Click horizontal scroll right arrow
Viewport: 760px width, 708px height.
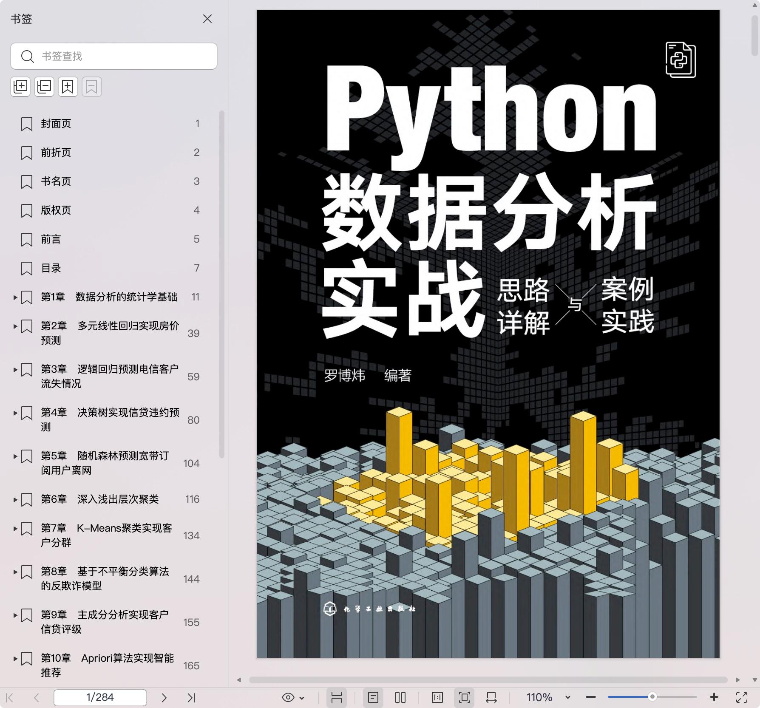pos(738,680)
